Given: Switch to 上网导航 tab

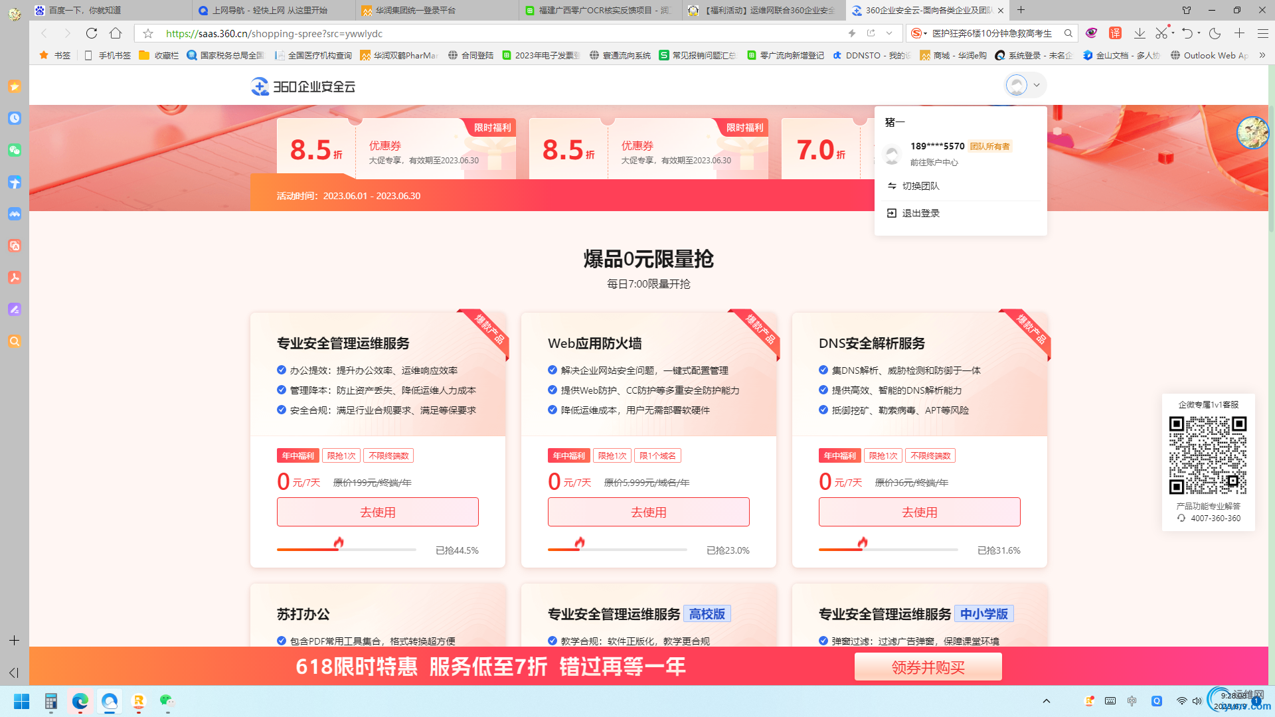Looking at the screenshot, I should tap(274, 10).
